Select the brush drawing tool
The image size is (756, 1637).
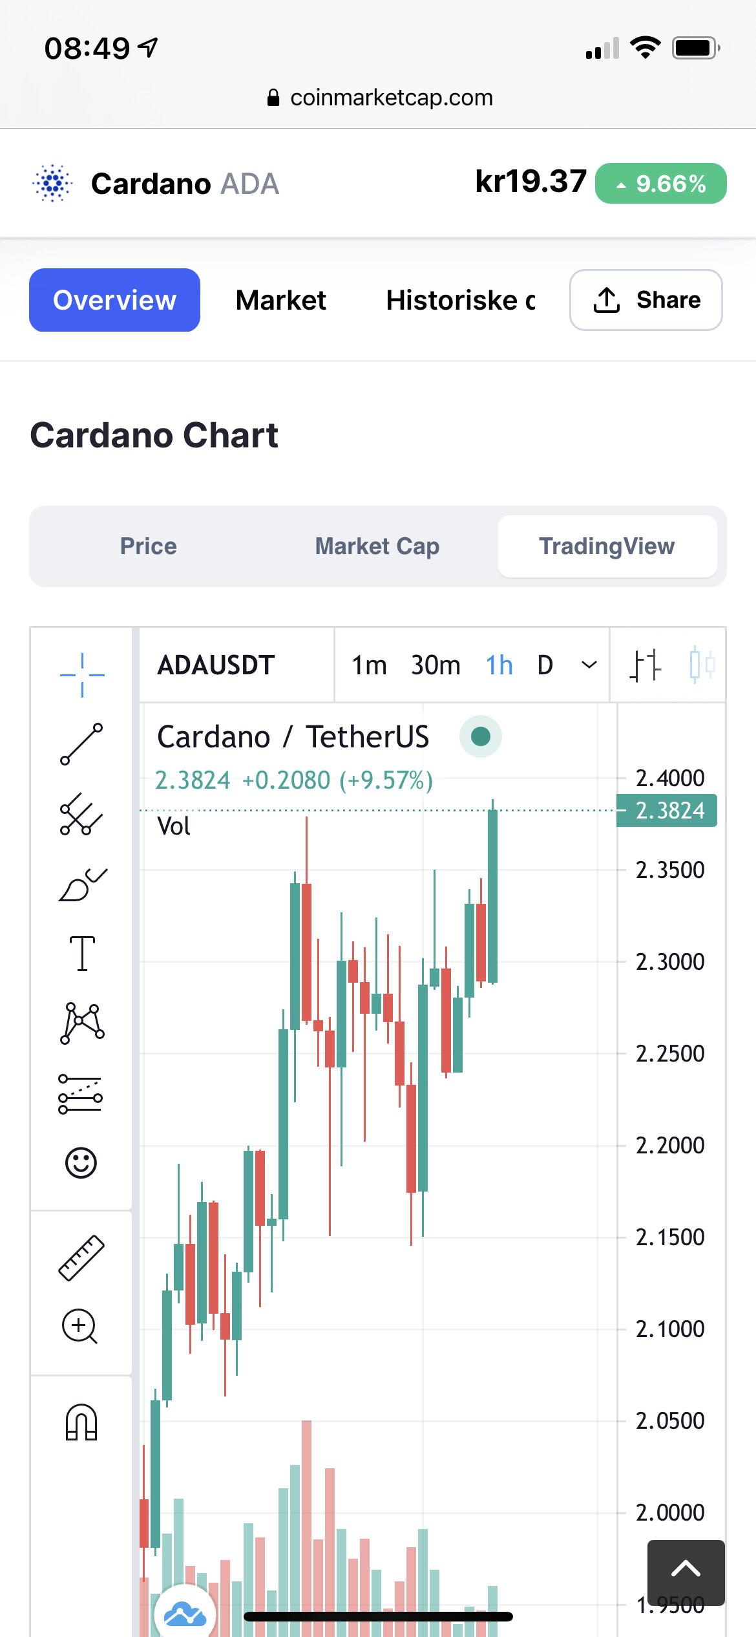(82, 884)
